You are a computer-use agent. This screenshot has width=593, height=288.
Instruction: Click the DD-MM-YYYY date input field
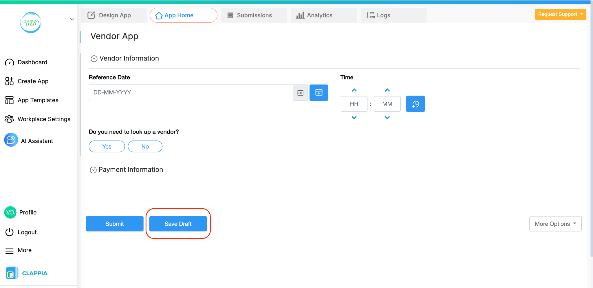point(191,92)
